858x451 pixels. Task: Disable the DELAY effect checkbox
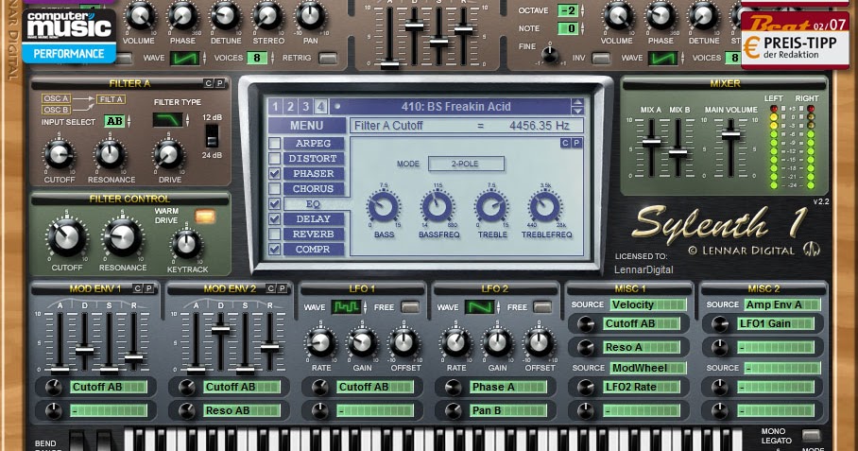tap(275, 219)
